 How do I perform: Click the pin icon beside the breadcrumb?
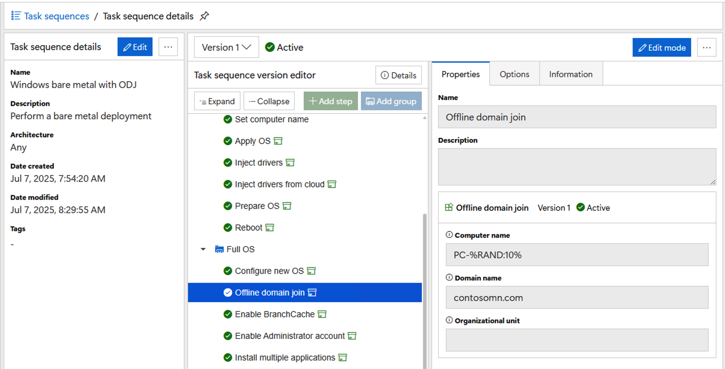[204, 16]
